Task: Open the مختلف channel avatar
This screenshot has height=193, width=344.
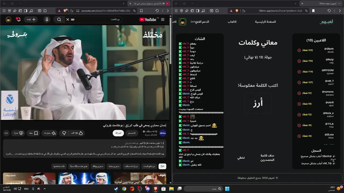Action: point(163,133)
